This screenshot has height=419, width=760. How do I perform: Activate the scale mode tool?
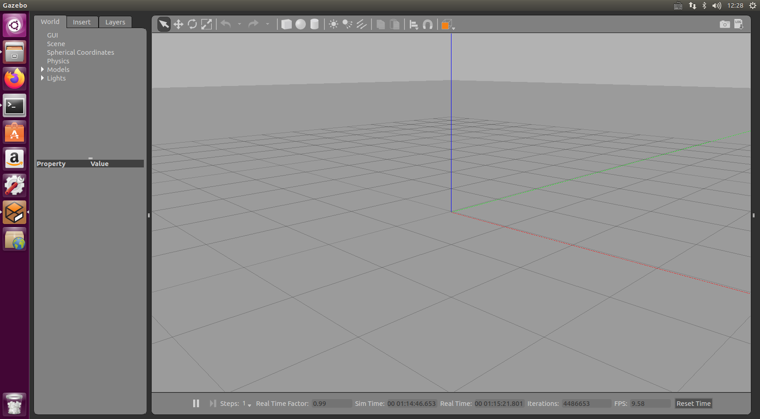point(206,24)
